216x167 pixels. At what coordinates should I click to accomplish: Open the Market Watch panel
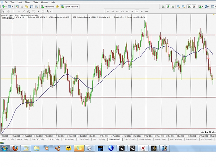(x=17, y=7)
